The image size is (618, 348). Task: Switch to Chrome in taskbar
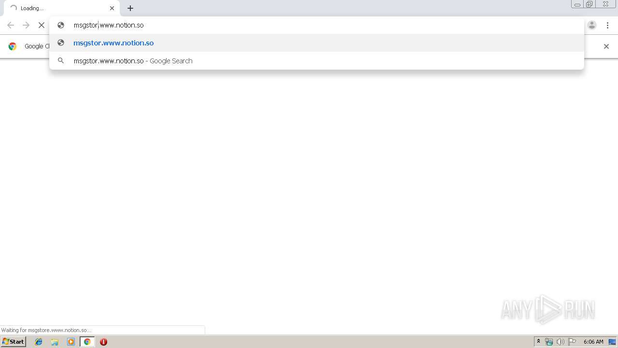click(87, 342)
